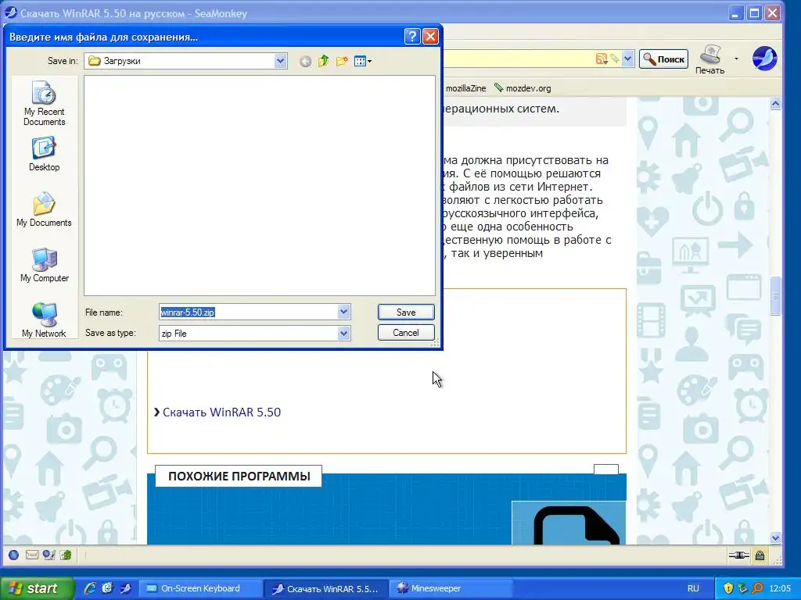Image resolution: width=801 pixels, height=600 pixels.
Task: Open the print options arrow next to Печать
Action: pyautogui.click(x=736, y=59)
